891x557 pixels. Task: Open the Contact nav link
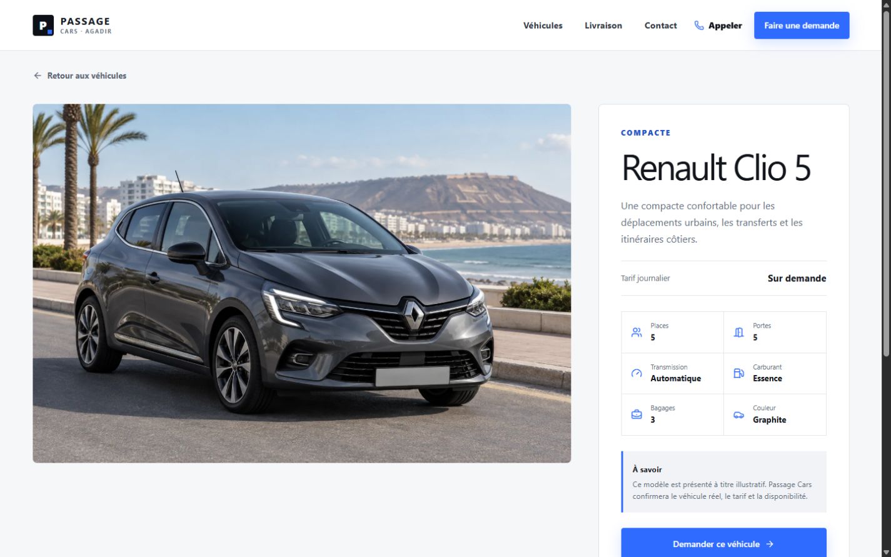(660, 26)
